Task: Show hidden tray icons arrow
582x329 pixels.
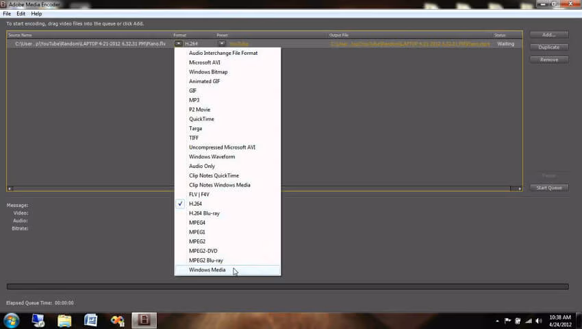Action: (497, 321)
